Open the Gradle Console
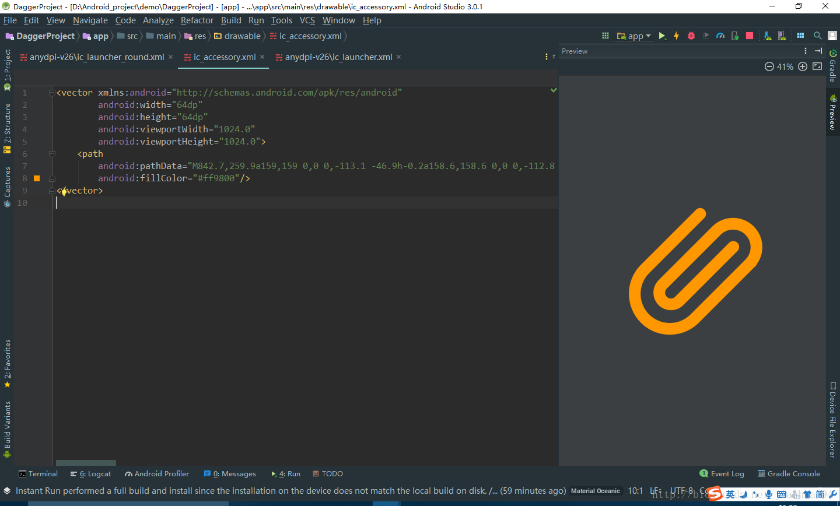 point(789,474)
